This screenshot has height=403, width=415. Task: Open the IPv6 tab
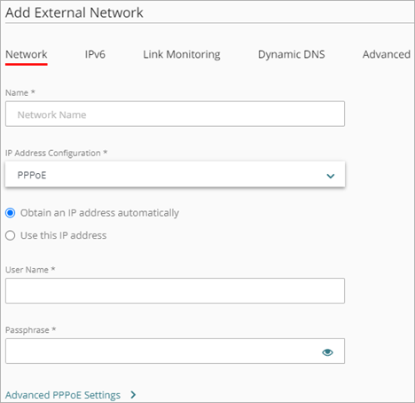coord(95,54)
